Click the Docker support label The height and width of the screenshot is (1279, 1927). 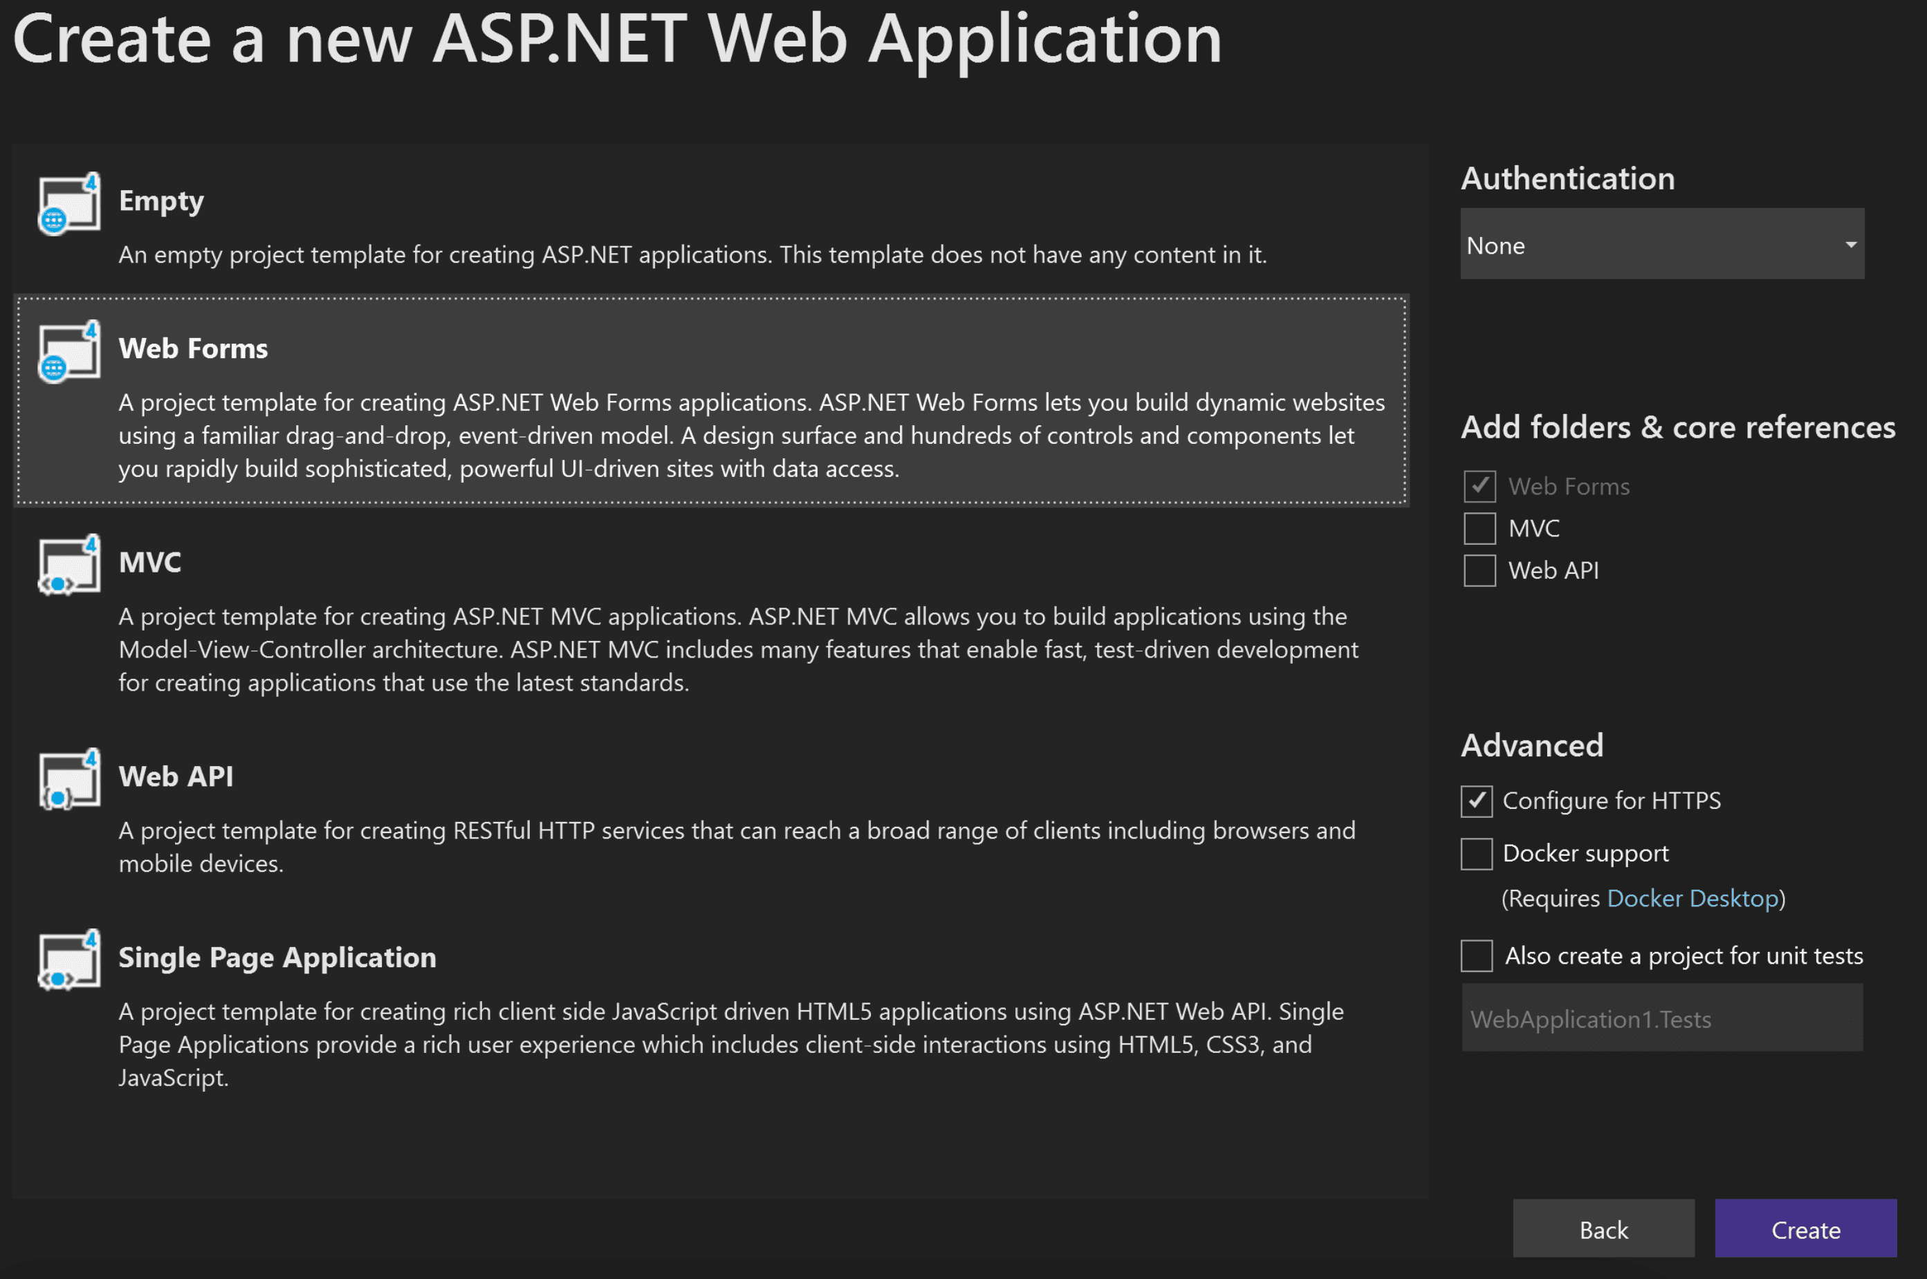pos(1586,854)
